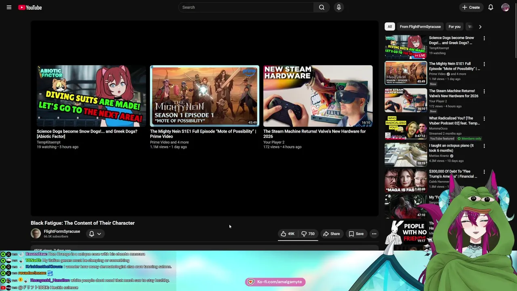Open Mighty Nein sidebar thumbnail
Viewport: 517px width, 291px height.
pyautogui.click(x=406, y=73)
